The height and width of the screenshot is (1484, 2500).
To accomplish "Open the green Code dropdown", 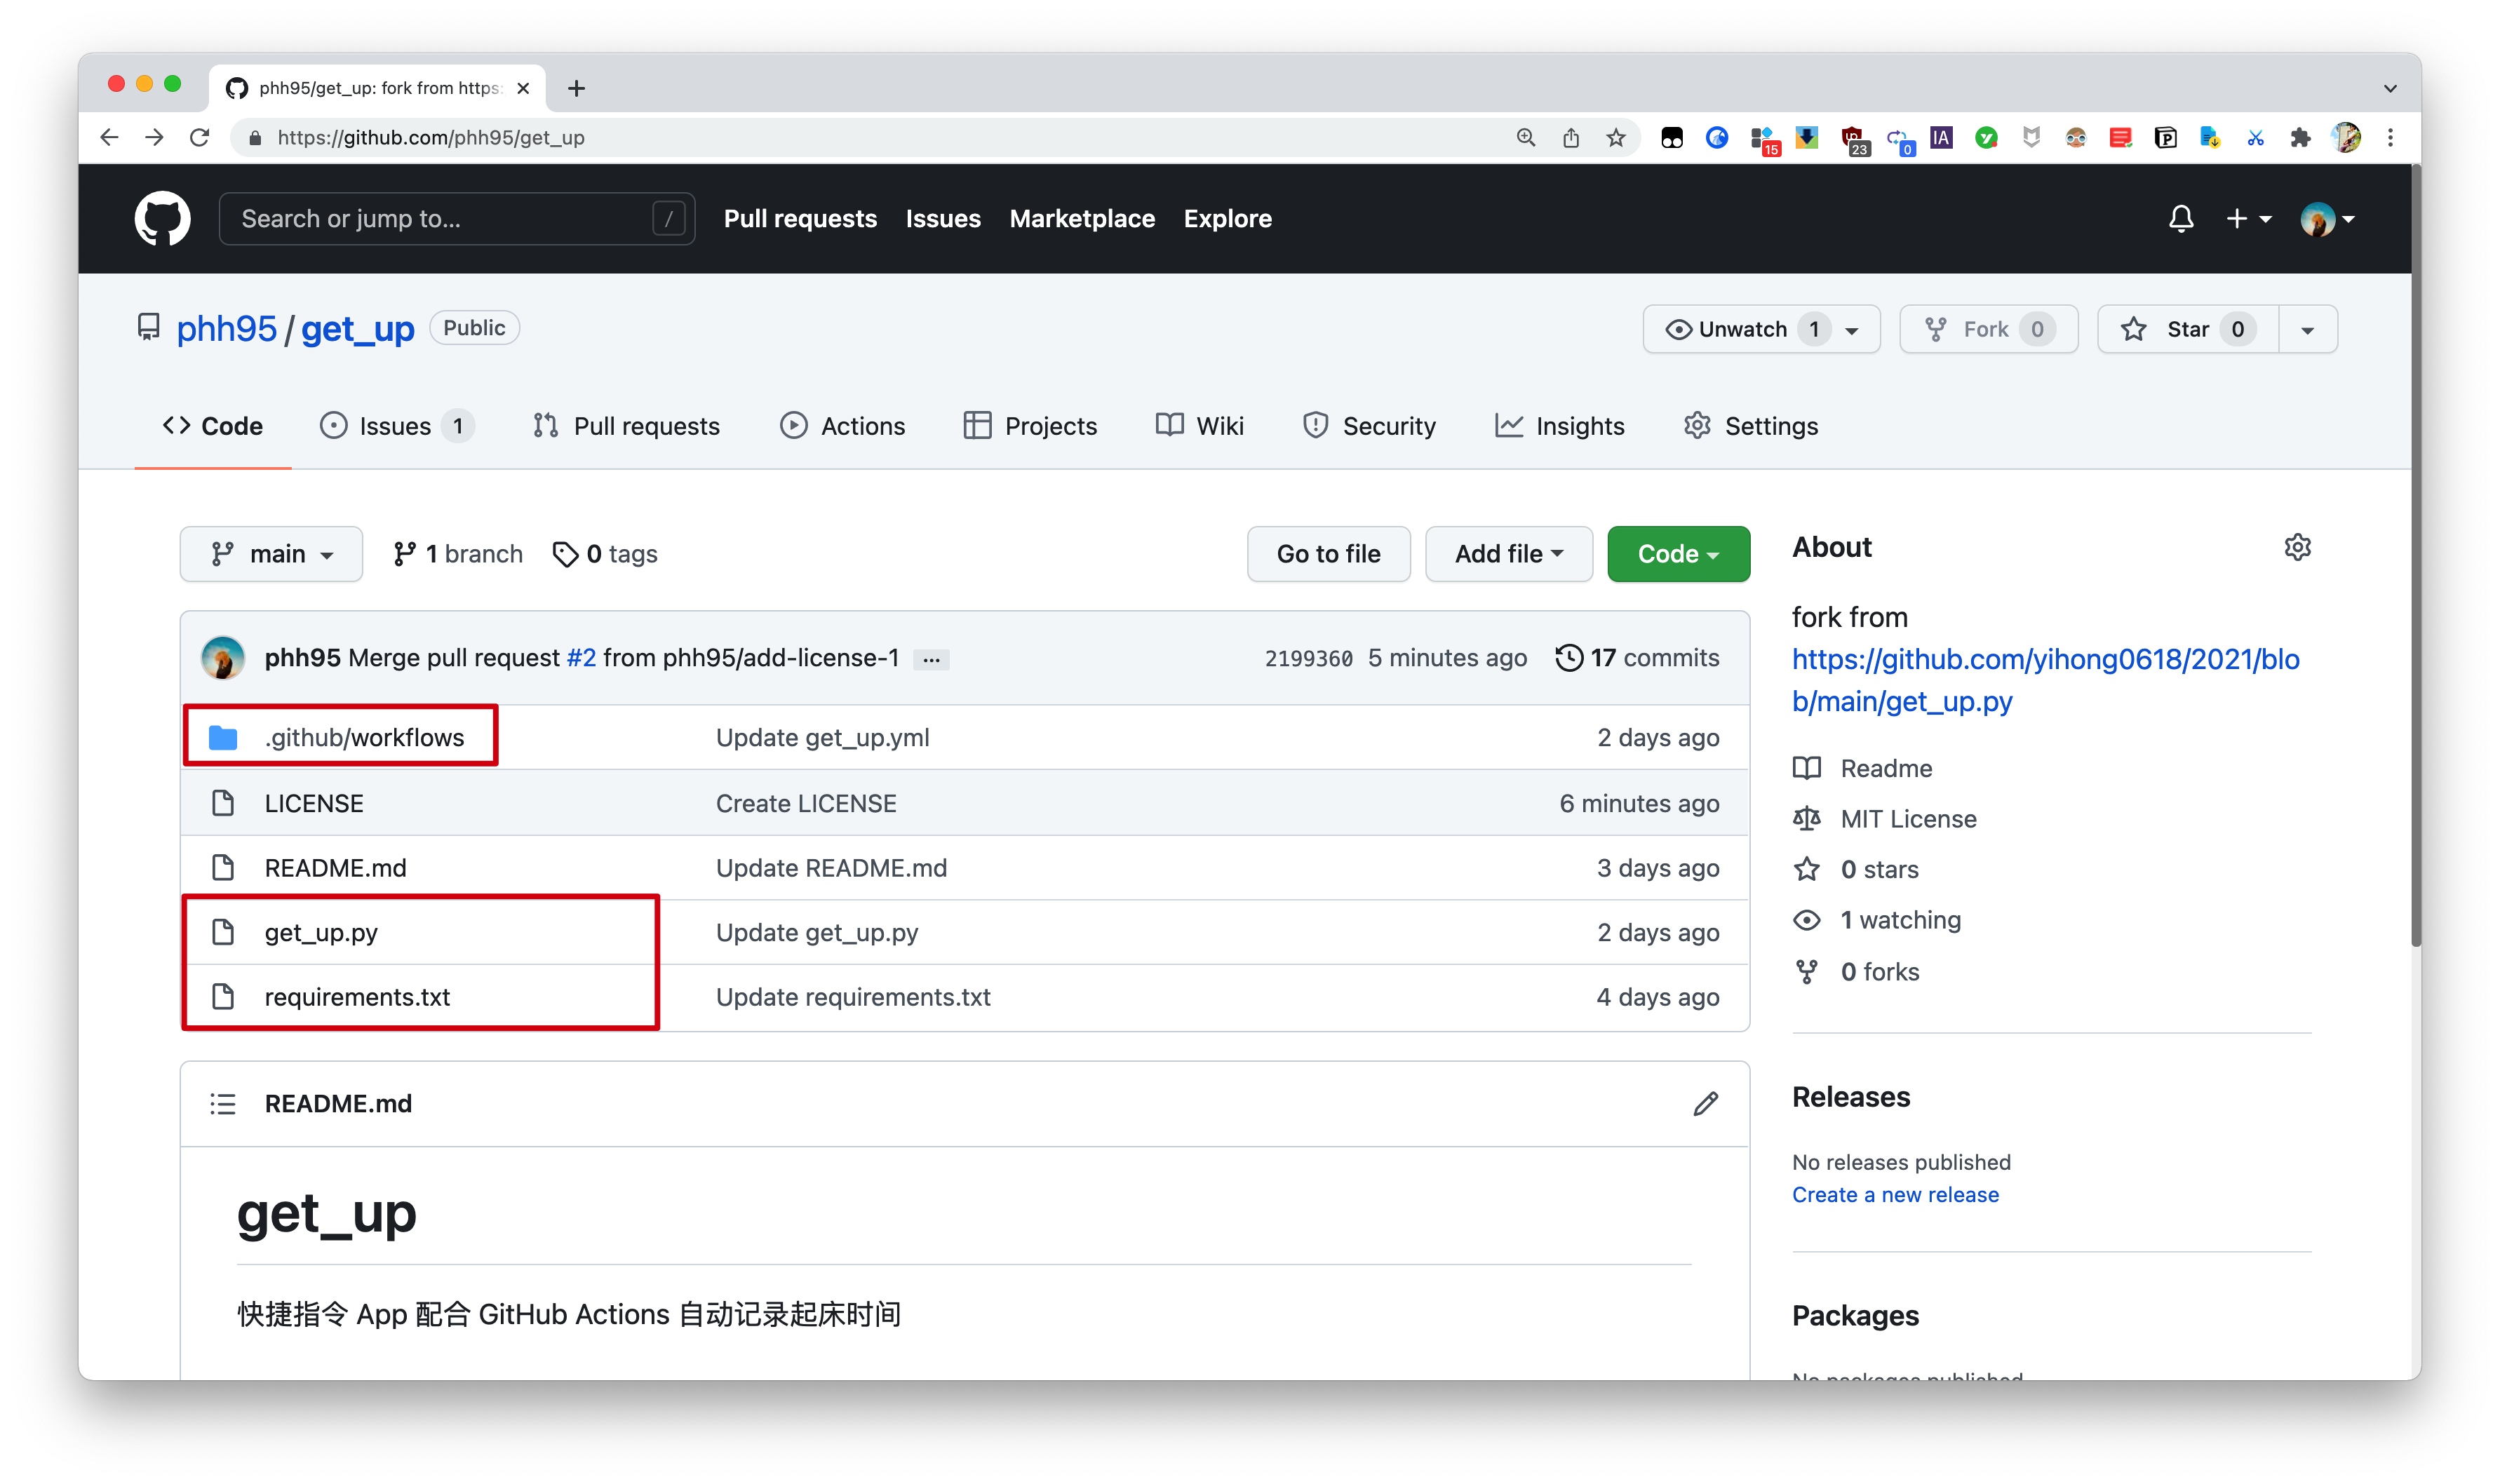I will (x=1678, y=554).
